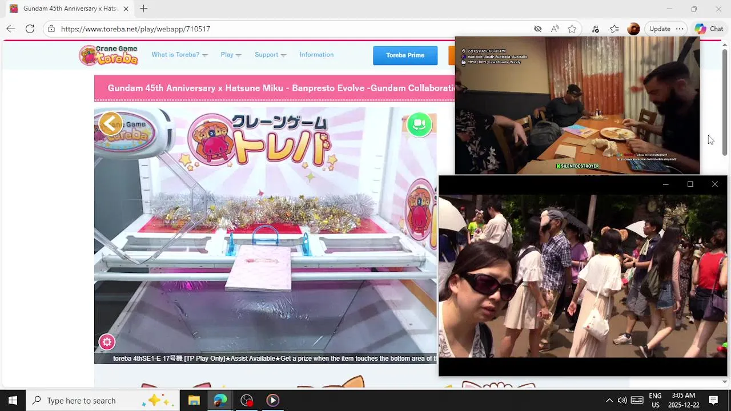Click the Gundam x Hatsune Miku title

coord(281,88)
